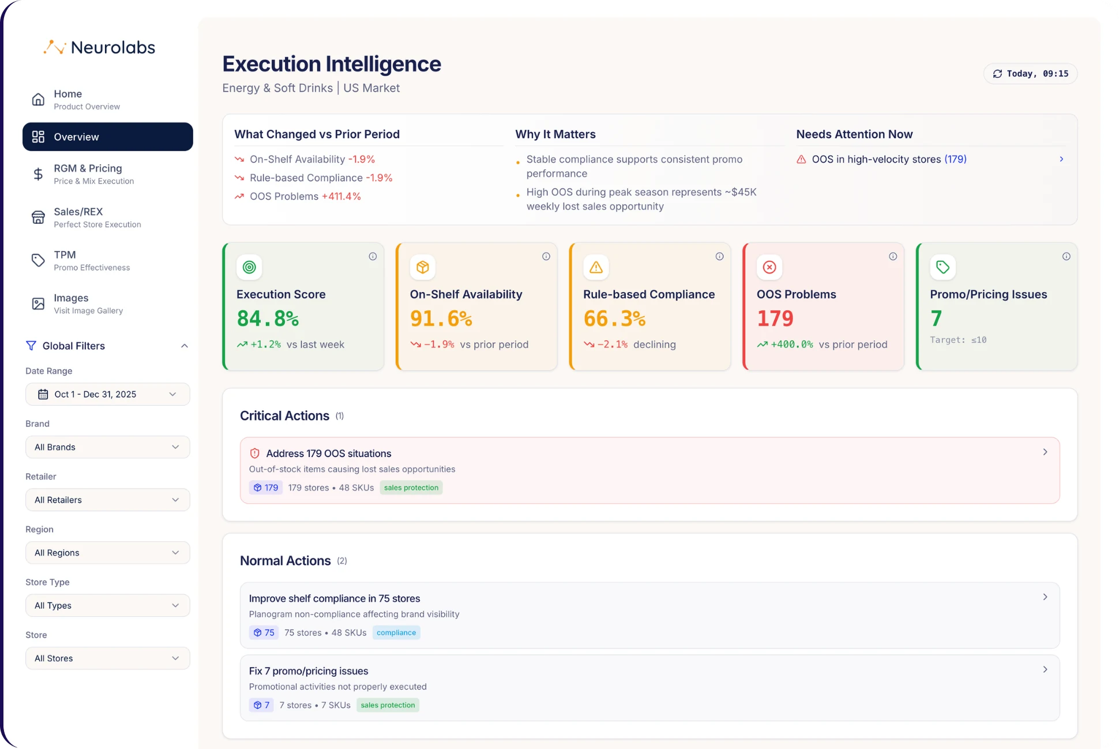Open info icon on Rule-based Compliance card

pyautogui.click(x=719, y=256)
